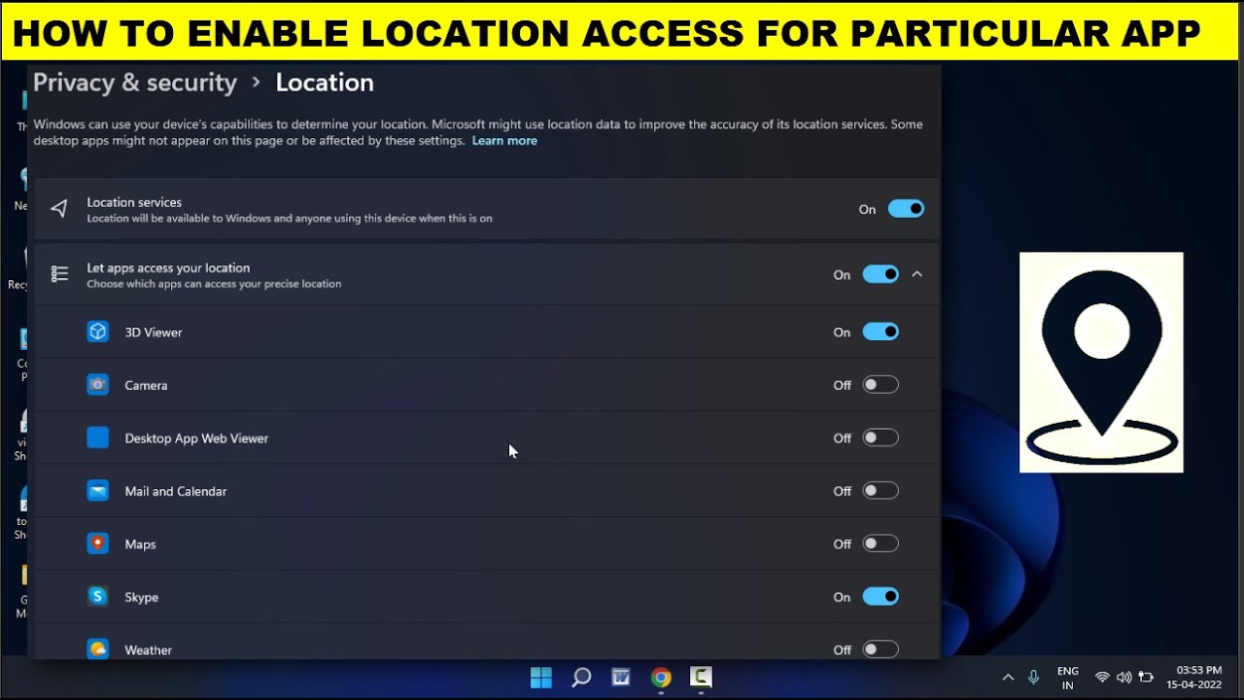This screenshot has height=700, width=1244.
Task: Click the battery tray icon
Action: point(1147,678)
